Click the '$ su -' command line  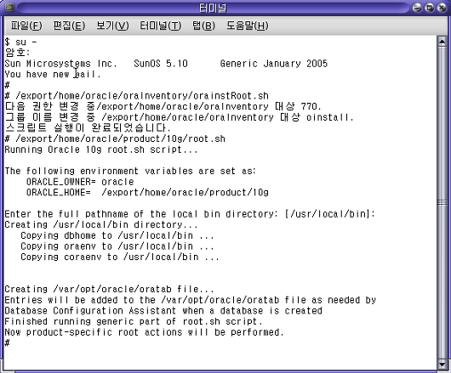[21, 42]
